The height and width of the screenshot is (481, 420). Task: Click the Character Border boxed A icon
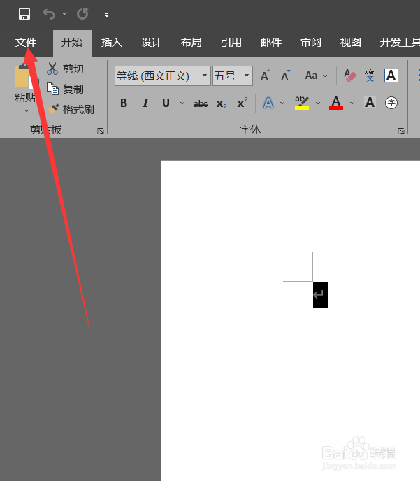(x=391, y=76)
